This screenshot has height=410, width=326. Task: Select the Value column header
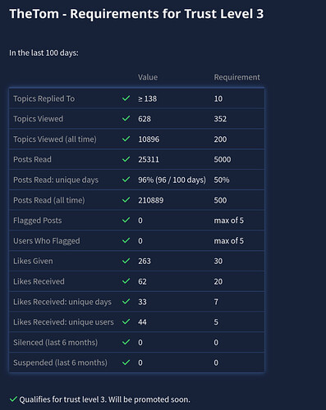pos(148,77)
